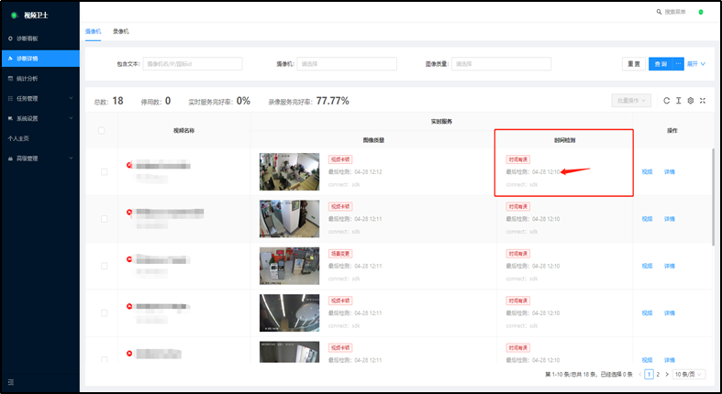The height and width of the screenshot is (394, 722).
Task: Check the third row checkbox (场景变更 row)
Action: [104, 266]
